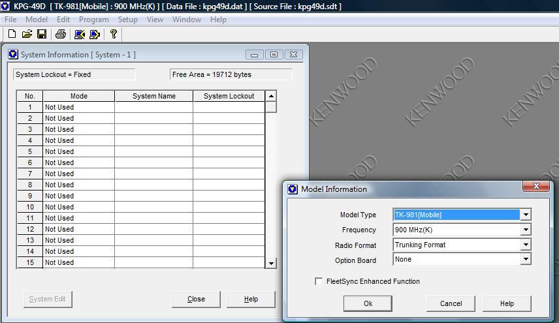The width and height of the screenshot is (559, 323).
Task: Click Model Information dialog icon
Action: pos(293,189)
